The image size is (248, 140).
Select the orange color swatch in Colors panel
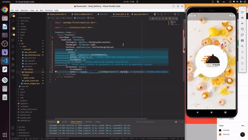tap(220, 135)
